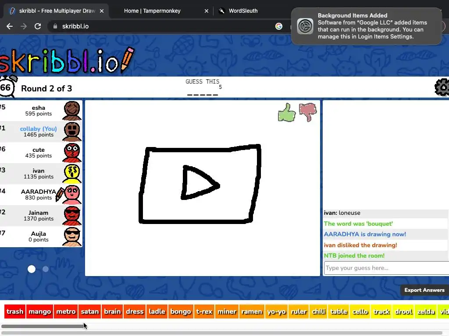
Task: Click the skribbl.io logo
Action: point(67,59)
